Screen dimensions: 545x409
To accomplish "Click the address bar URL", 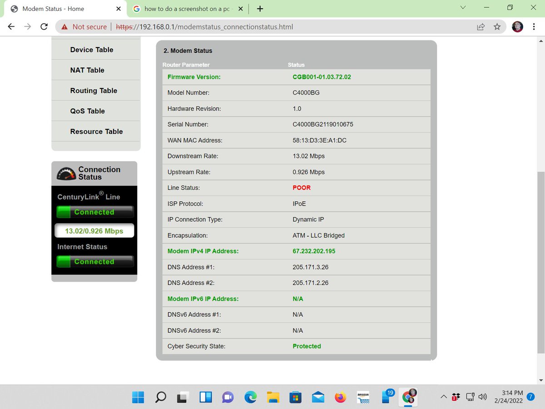I will point(204,27).
